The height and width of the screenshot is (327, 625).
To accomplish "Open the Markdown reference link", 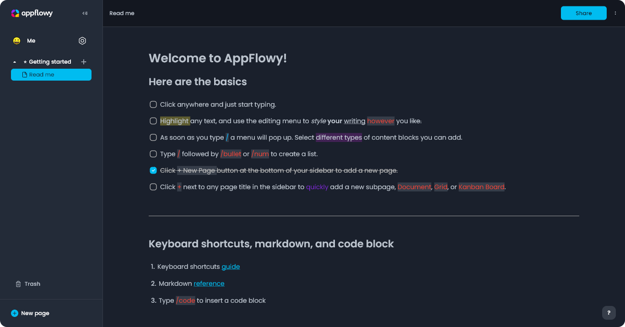I will click(209, 283).
